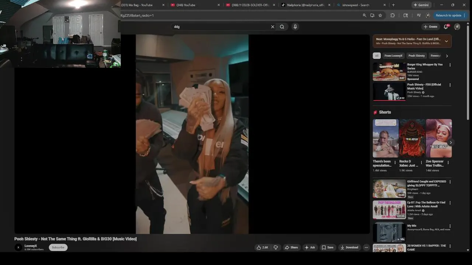Click the browser address bar URL
Screen dimensions: 472x265
coord(137,15)
